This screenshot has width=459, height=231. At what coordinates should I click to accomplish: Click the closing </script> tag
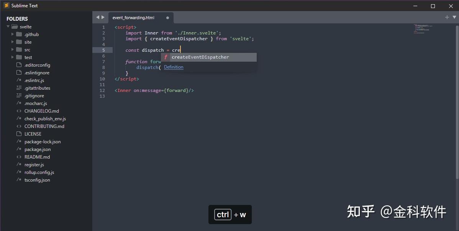point(127,79)
